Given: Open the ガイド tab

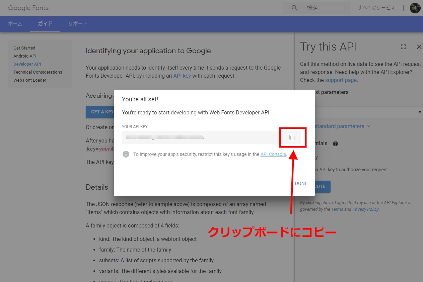Looking at the screenshot, I should pos(45,24).
